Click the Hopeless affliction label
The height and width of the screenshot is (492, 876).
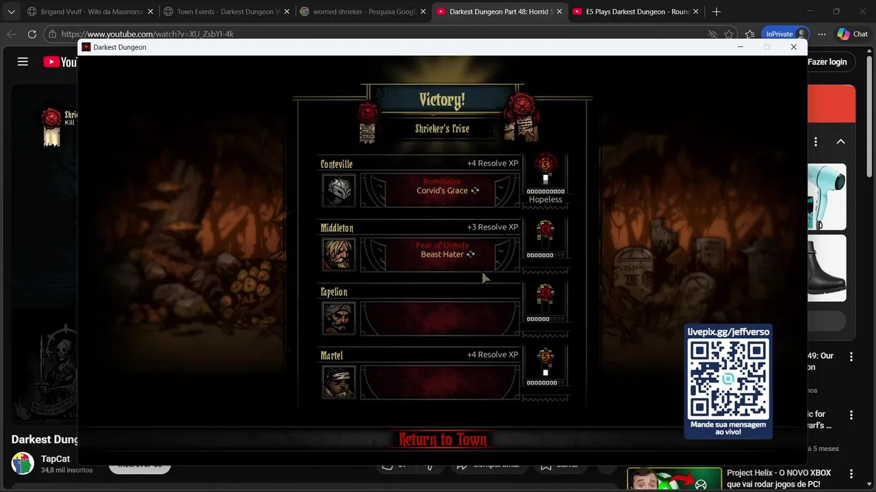(x=545, y=200)
